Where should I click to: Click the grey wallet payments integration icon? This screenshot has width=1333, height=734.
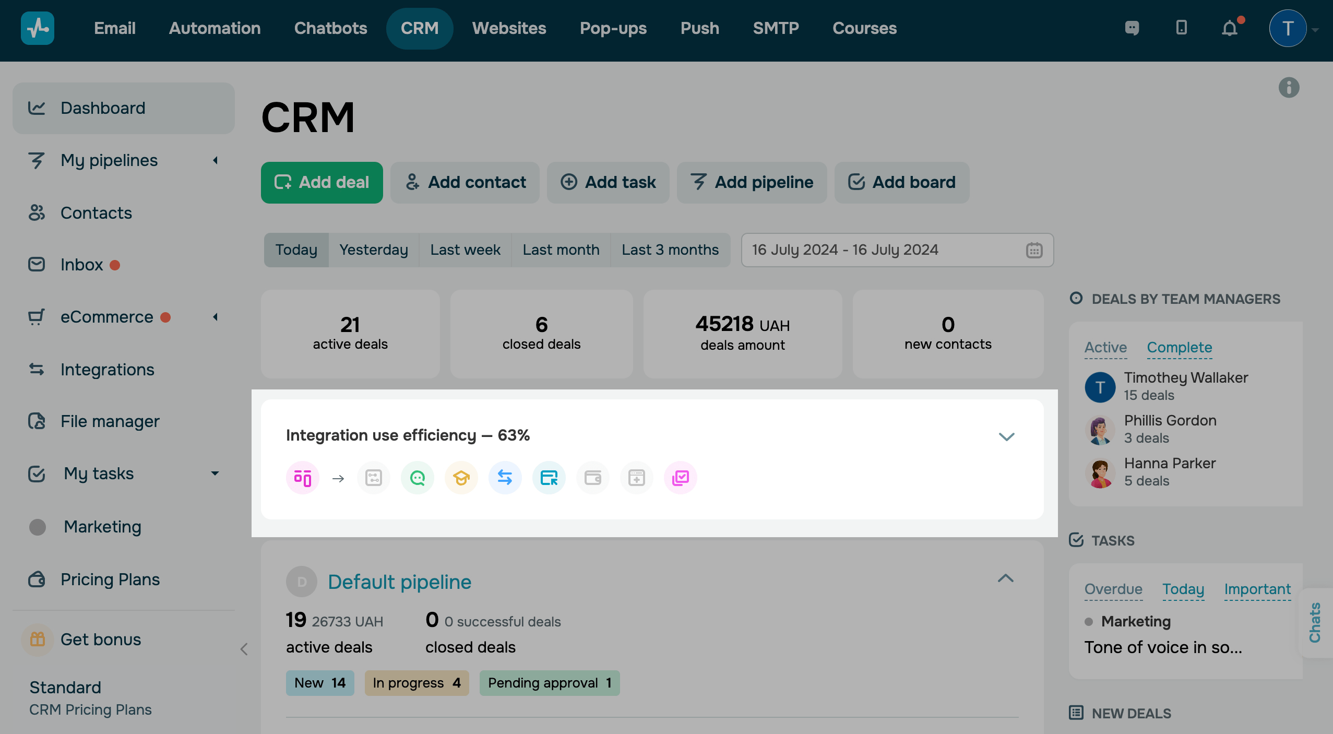pos(592,478)
